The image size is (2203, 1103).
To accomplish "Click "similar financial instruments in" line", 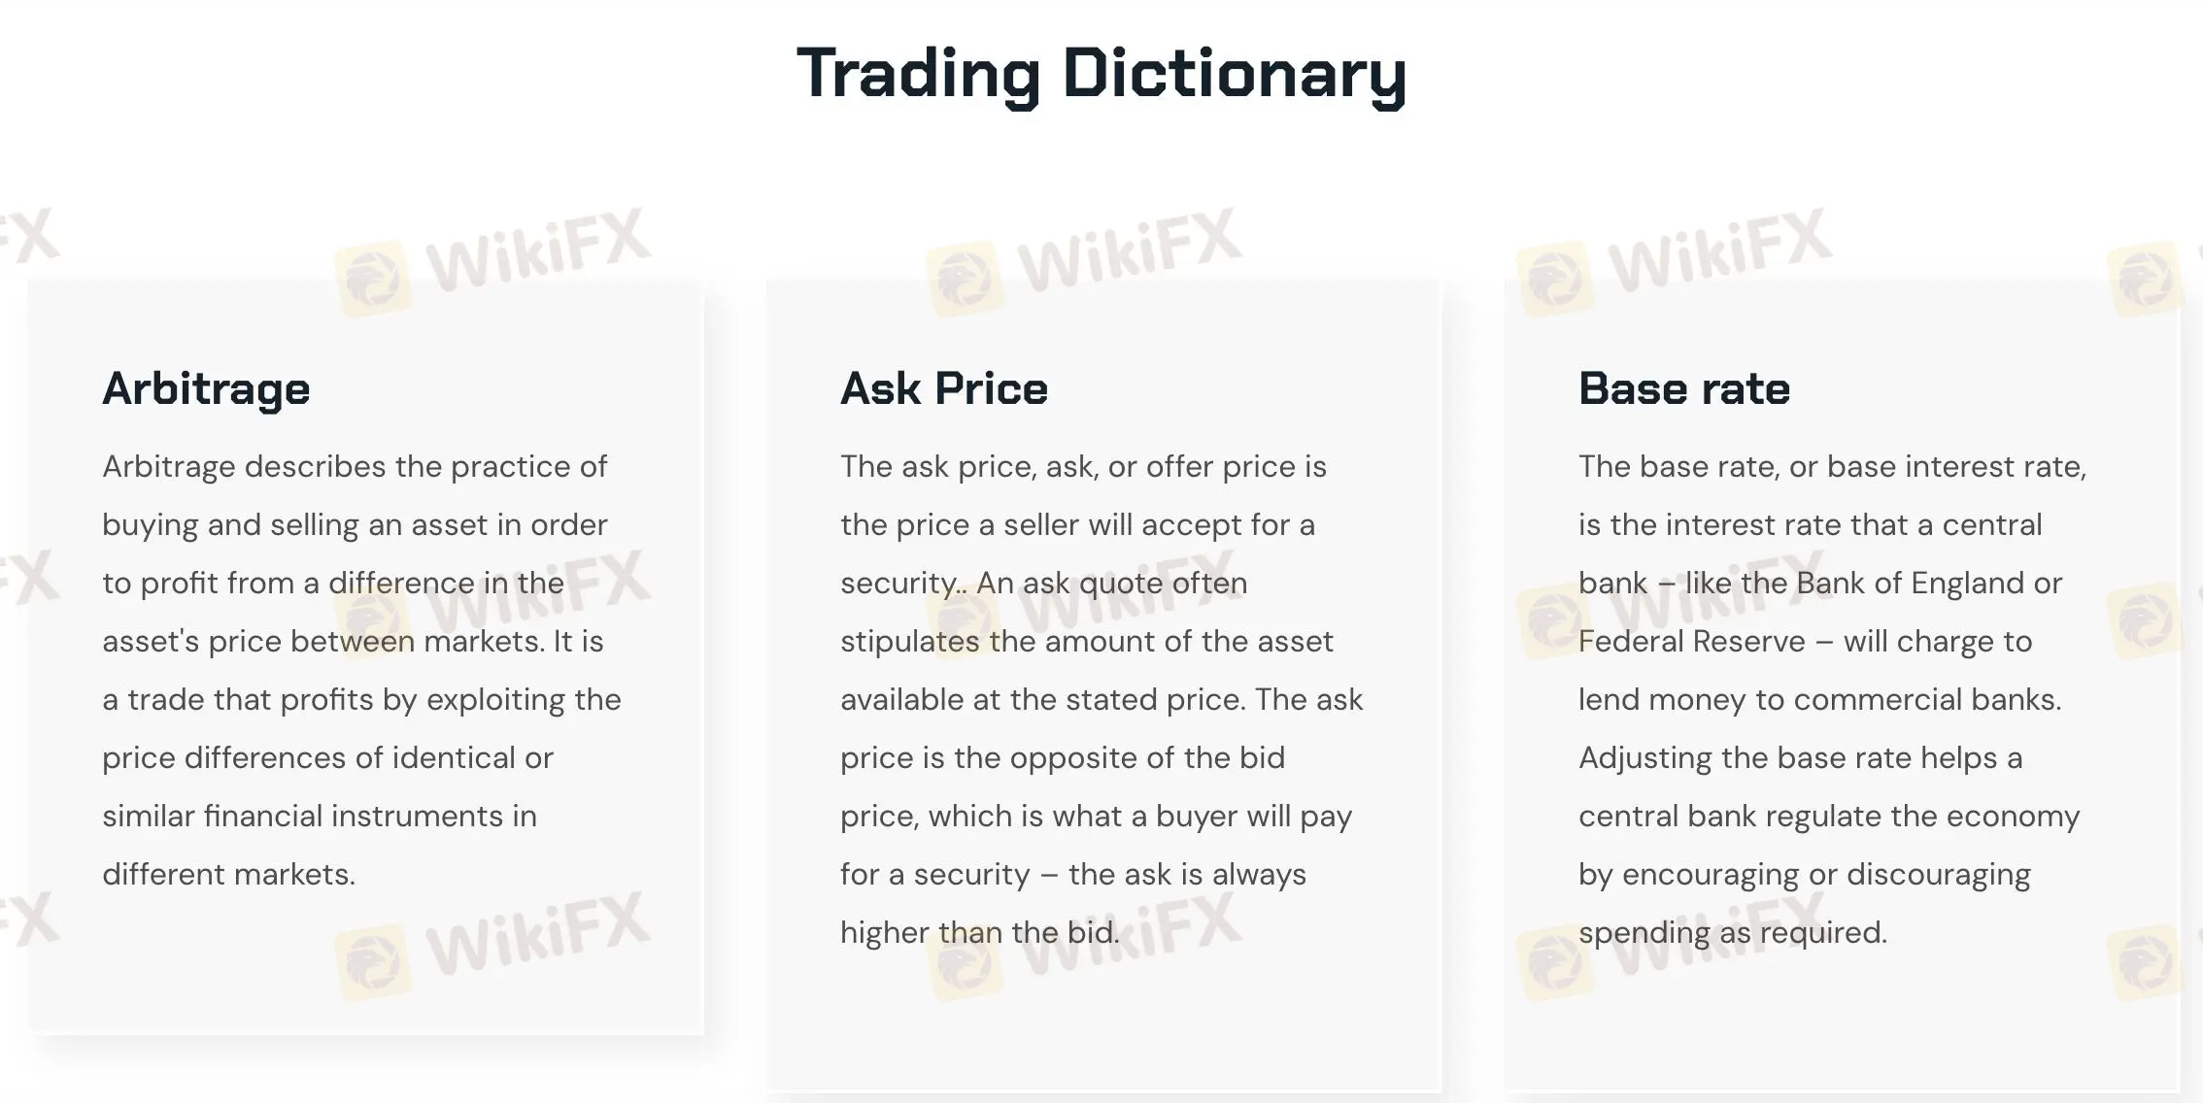I will [x=320, y=816].
